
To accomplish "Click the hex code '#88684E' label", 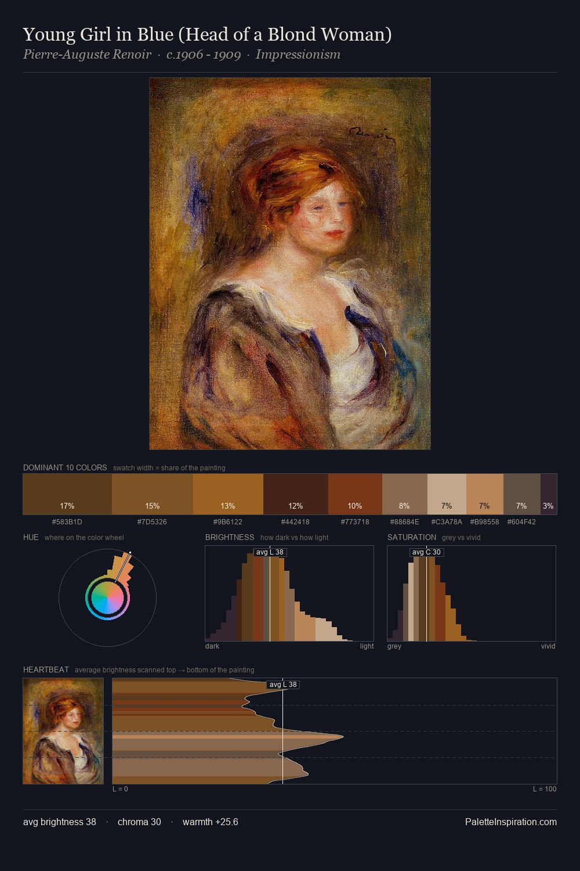I will 405,521.
